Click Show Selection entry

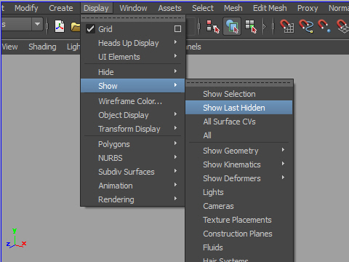click(239, 94)
